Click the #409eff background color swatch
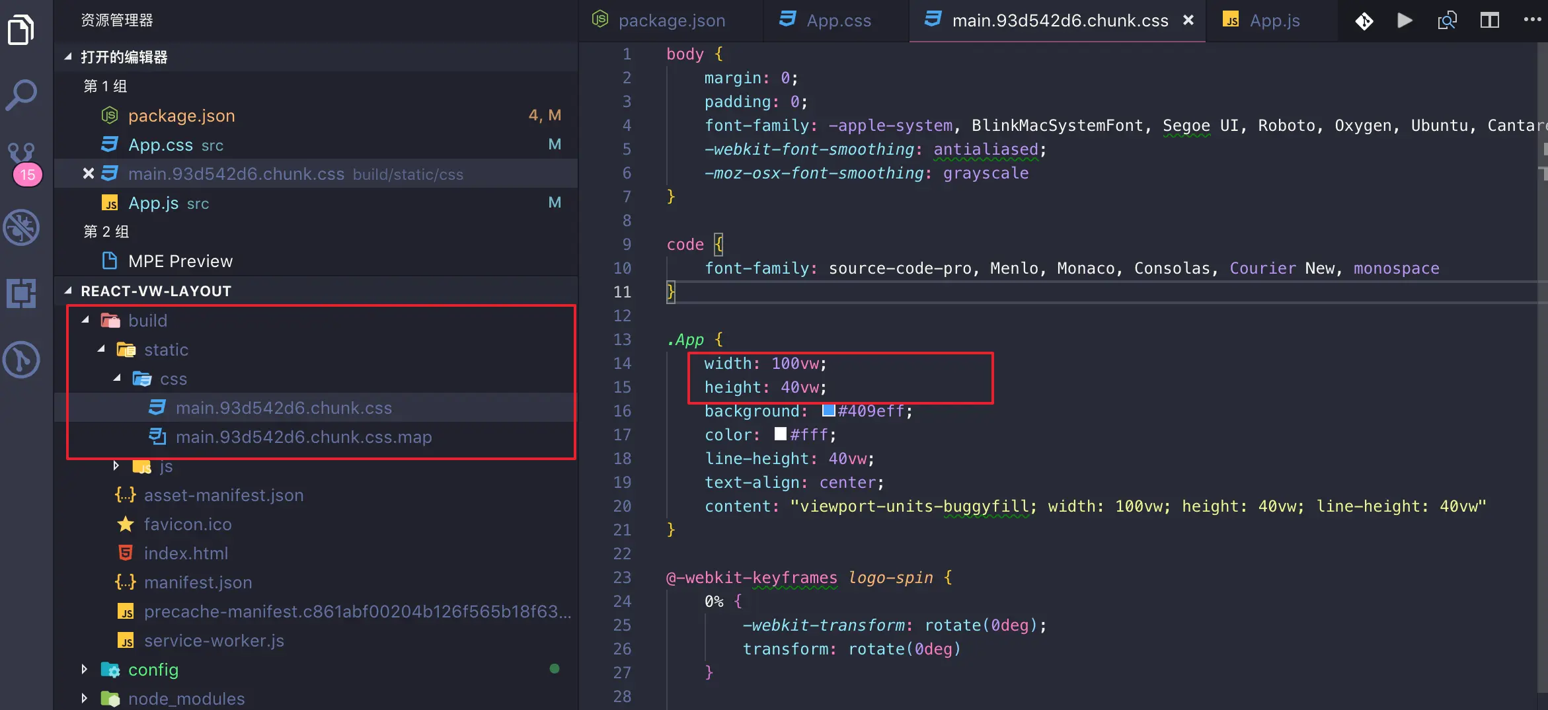The image size is (1548, 710). point(828,411)
